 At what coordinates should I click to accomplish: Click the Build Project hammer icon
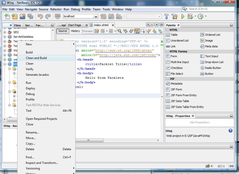pos(166,16)
